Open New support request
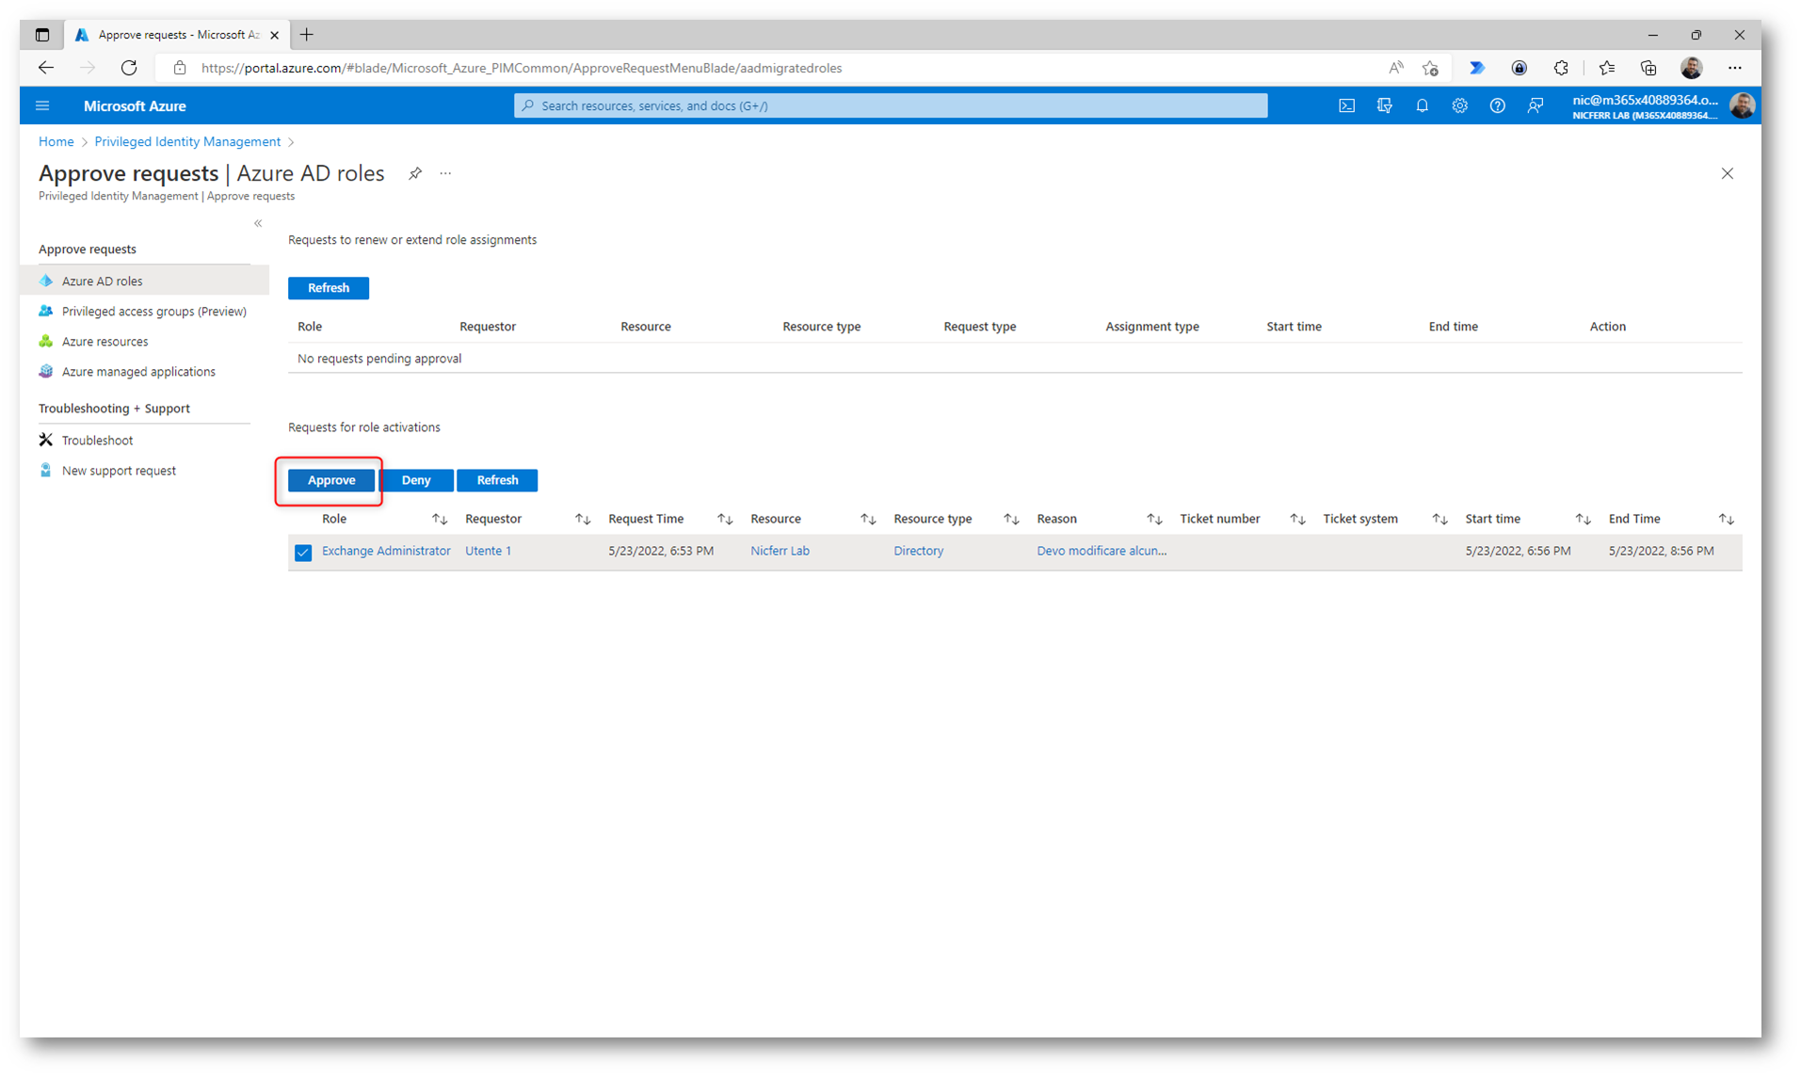Image resolution: width=1801 pixels, height=1077 pixels. coord(145,470)
